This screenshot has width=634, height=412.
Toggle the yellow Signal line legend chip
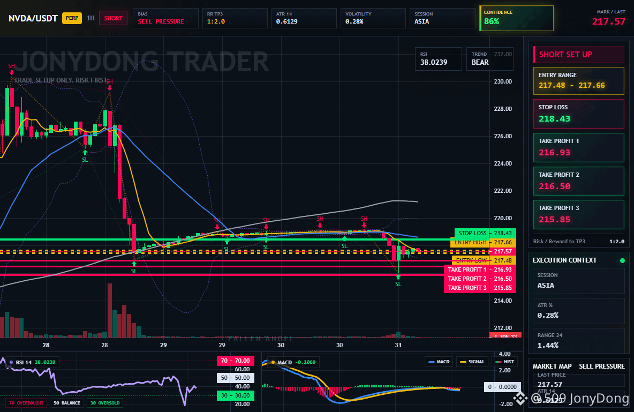(472, 362)
